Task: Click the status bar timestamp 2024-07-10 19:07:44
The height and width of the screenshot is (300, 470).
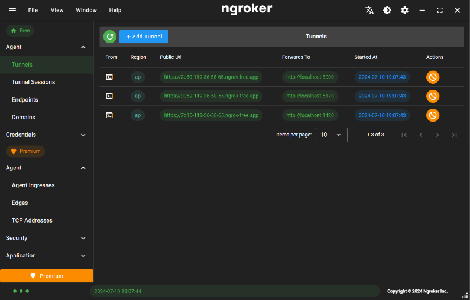Action: (118, 291)
